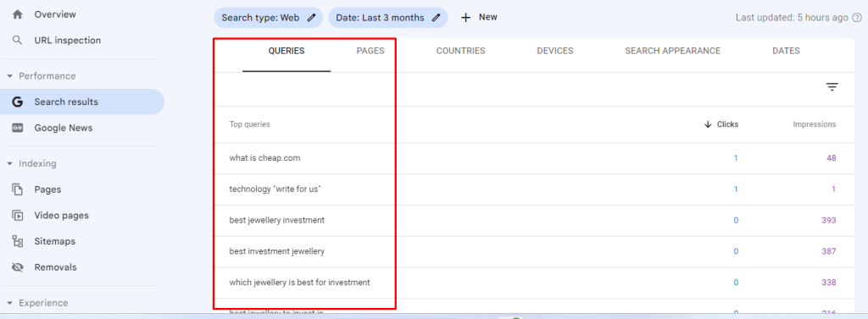Click the Clicks sort arrow
Image resolution: width=868 pixels, height=319 pixels.
[x=708, y=124]
